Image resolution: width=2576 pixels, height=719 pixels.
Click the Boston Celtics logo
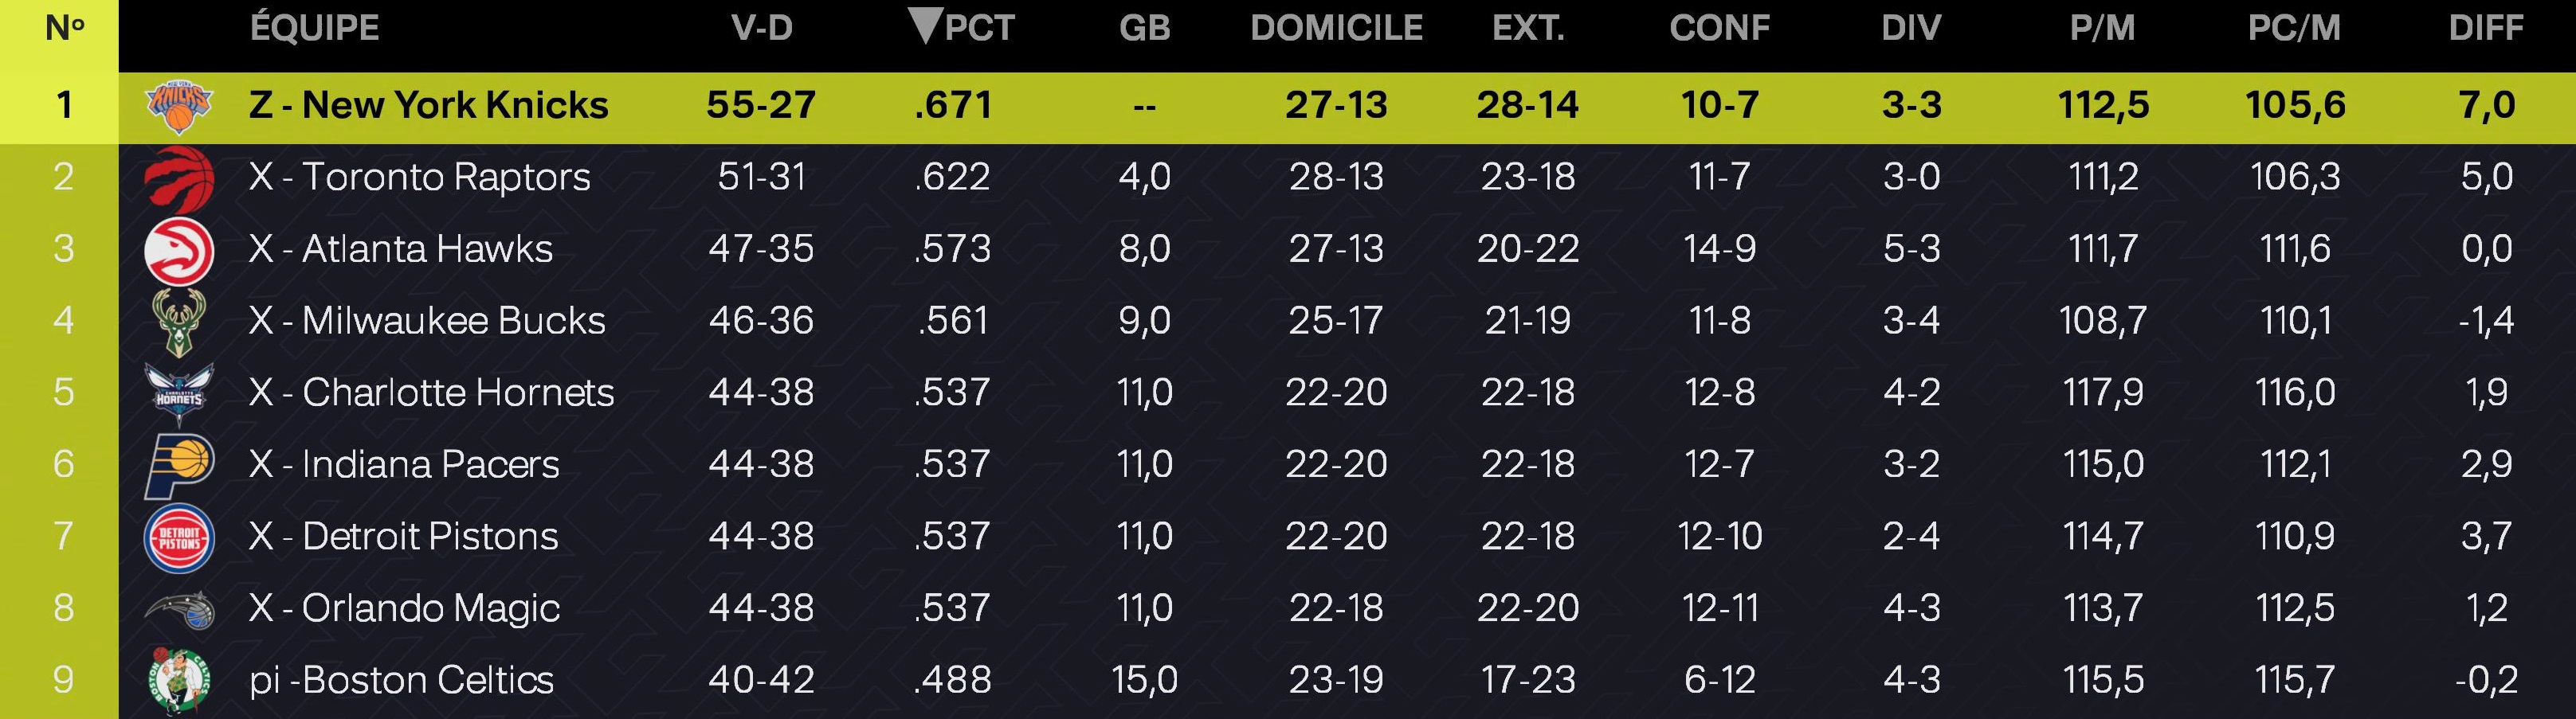coord(179,681)
